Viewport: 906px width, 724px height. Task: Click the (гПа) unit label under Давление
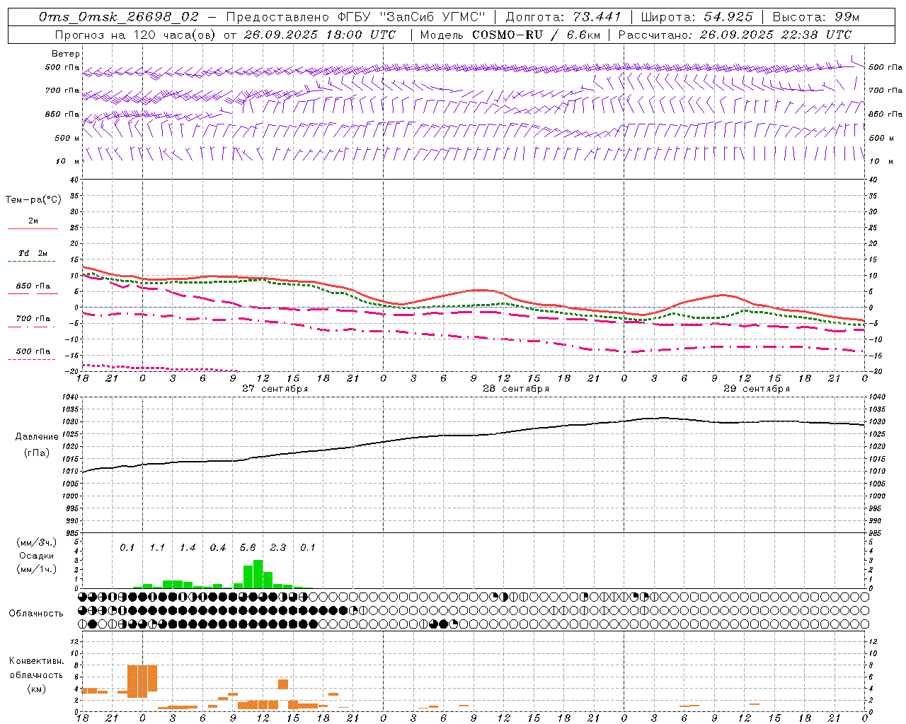point(37,453)
